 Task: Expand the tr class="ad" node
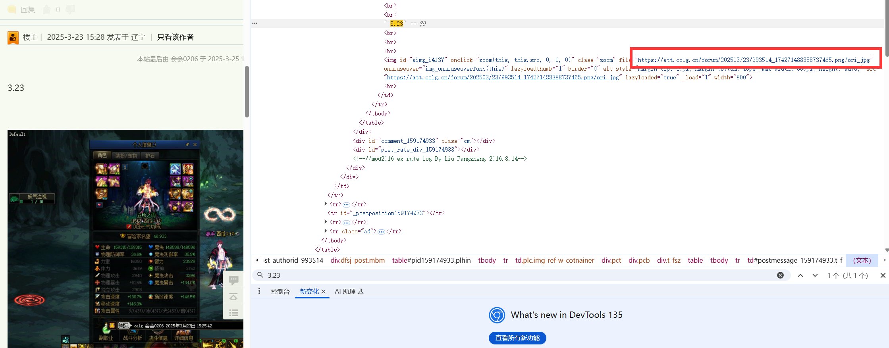pos(326,231)
